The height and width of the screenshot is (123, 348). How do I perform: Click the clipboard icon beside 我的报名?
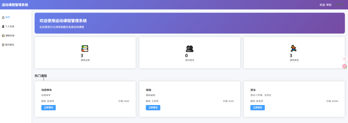click(x=3, y=45)
